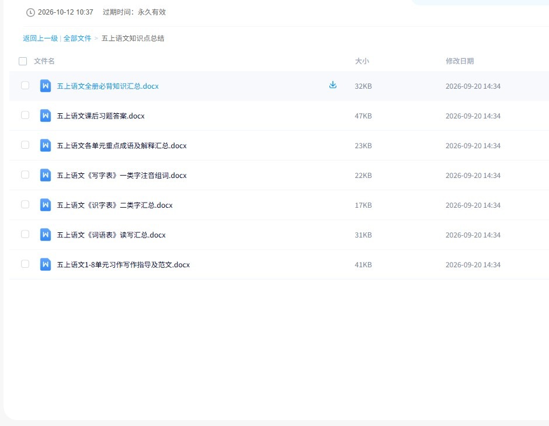The image size is (549, 426).
Task: Click the 修改日期 column header
Action: coord(460,61)
